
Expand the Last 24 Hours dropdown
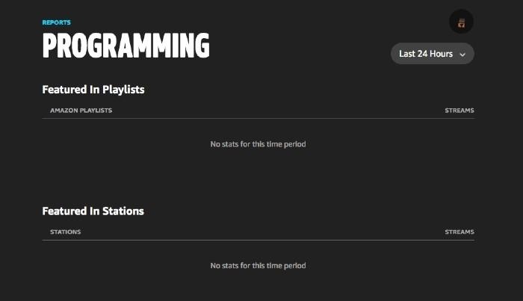tap(433, 54)
